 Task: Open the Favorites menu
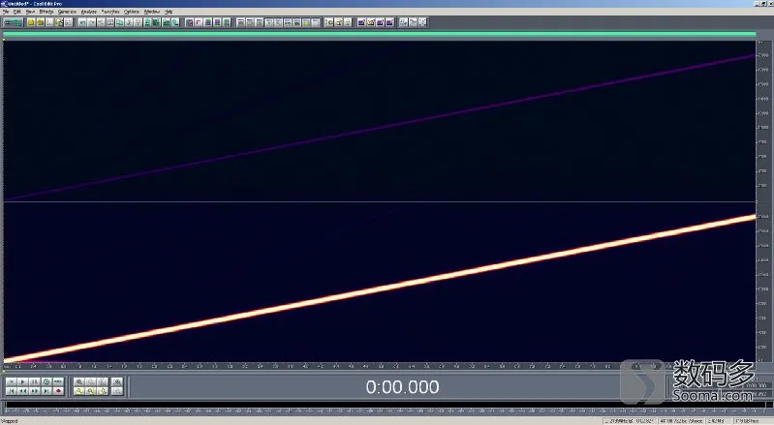[x=110, y=12]
